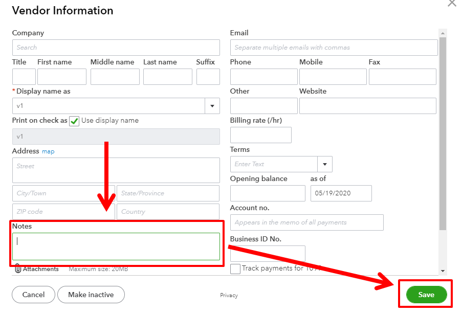The width and height of the screenshot is (462, 314).
Task: Open the address map link
Action: [x=48, y=151]
